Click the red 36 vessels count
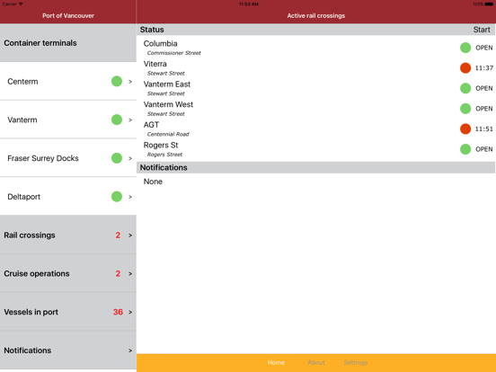Screen dimensions: 496x372 pos(118,312)
